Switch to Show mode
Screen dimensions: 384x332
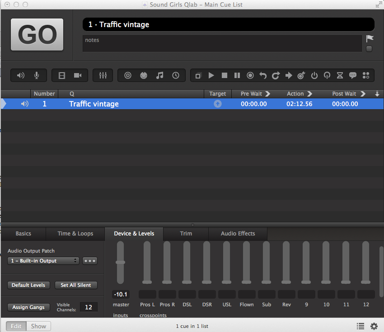point(38,326)
